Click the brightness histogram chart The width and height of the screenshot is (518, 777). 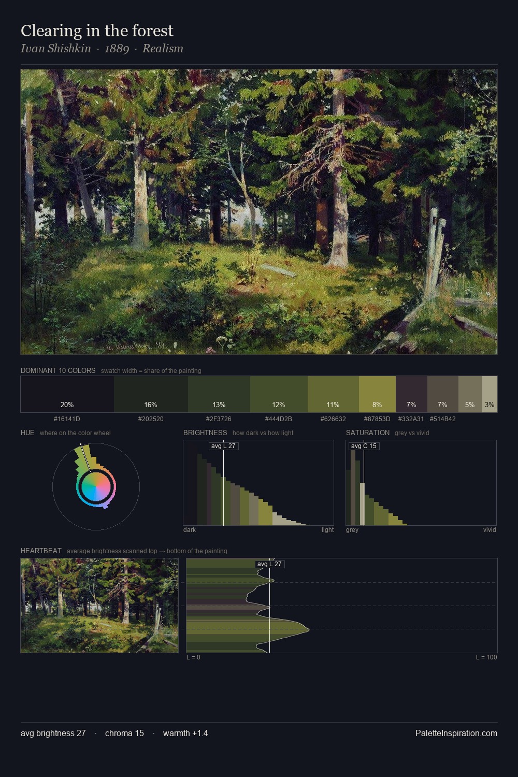click(x=258, y=483)
